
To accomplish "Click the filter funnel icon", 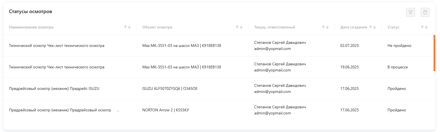I will click(410, 12).
